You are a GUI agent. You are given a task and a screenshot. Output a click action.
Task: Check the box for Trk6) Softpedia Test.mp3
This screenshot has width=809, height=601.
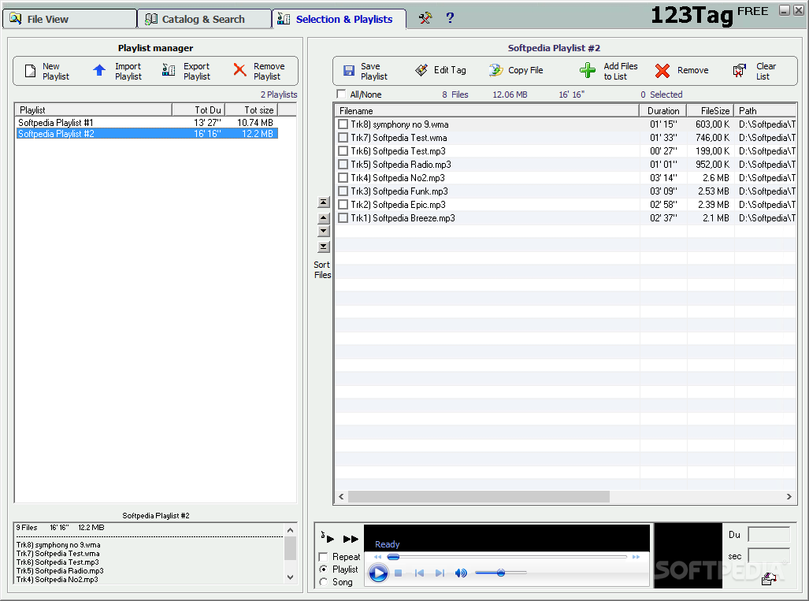tap(343, 151)
